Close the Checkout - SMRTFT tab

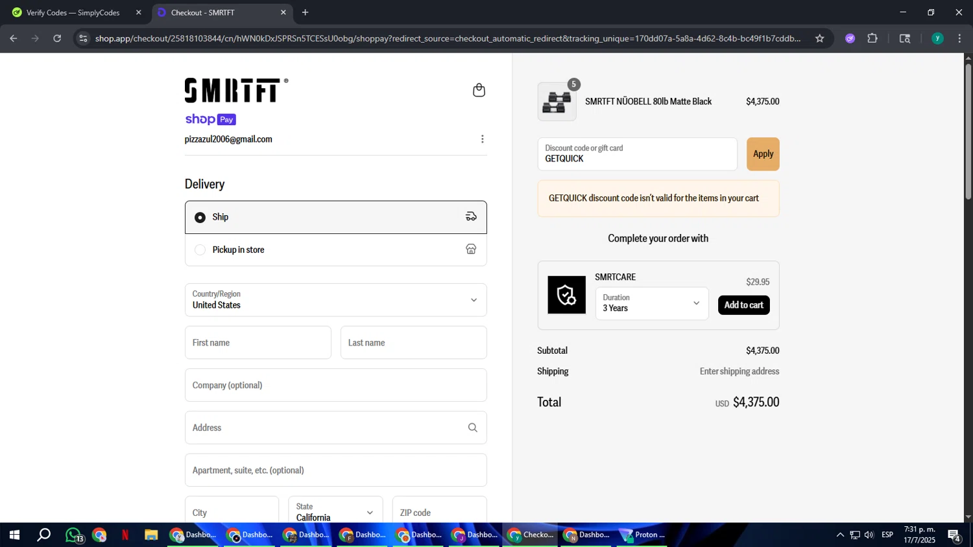(283, 12)
